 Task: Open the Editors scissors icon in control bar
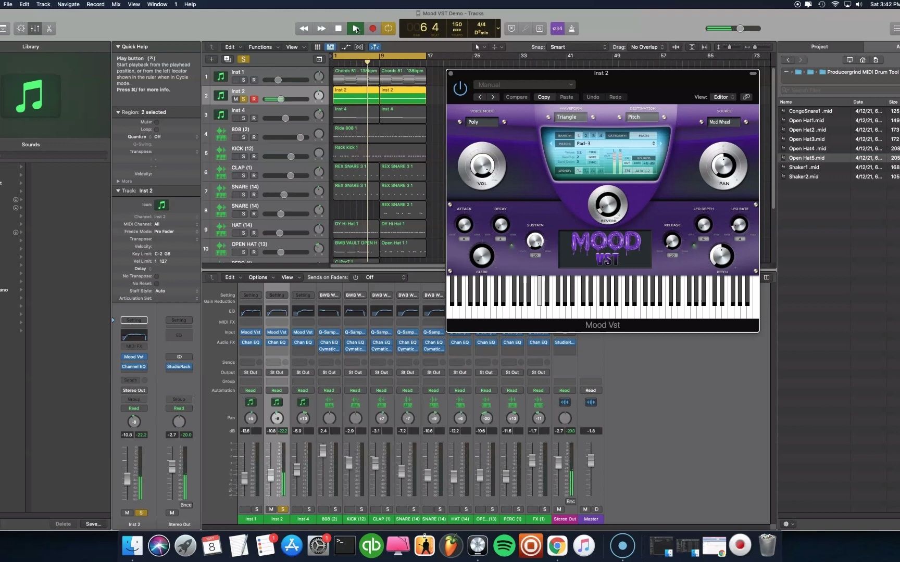(x=49, y=29)
